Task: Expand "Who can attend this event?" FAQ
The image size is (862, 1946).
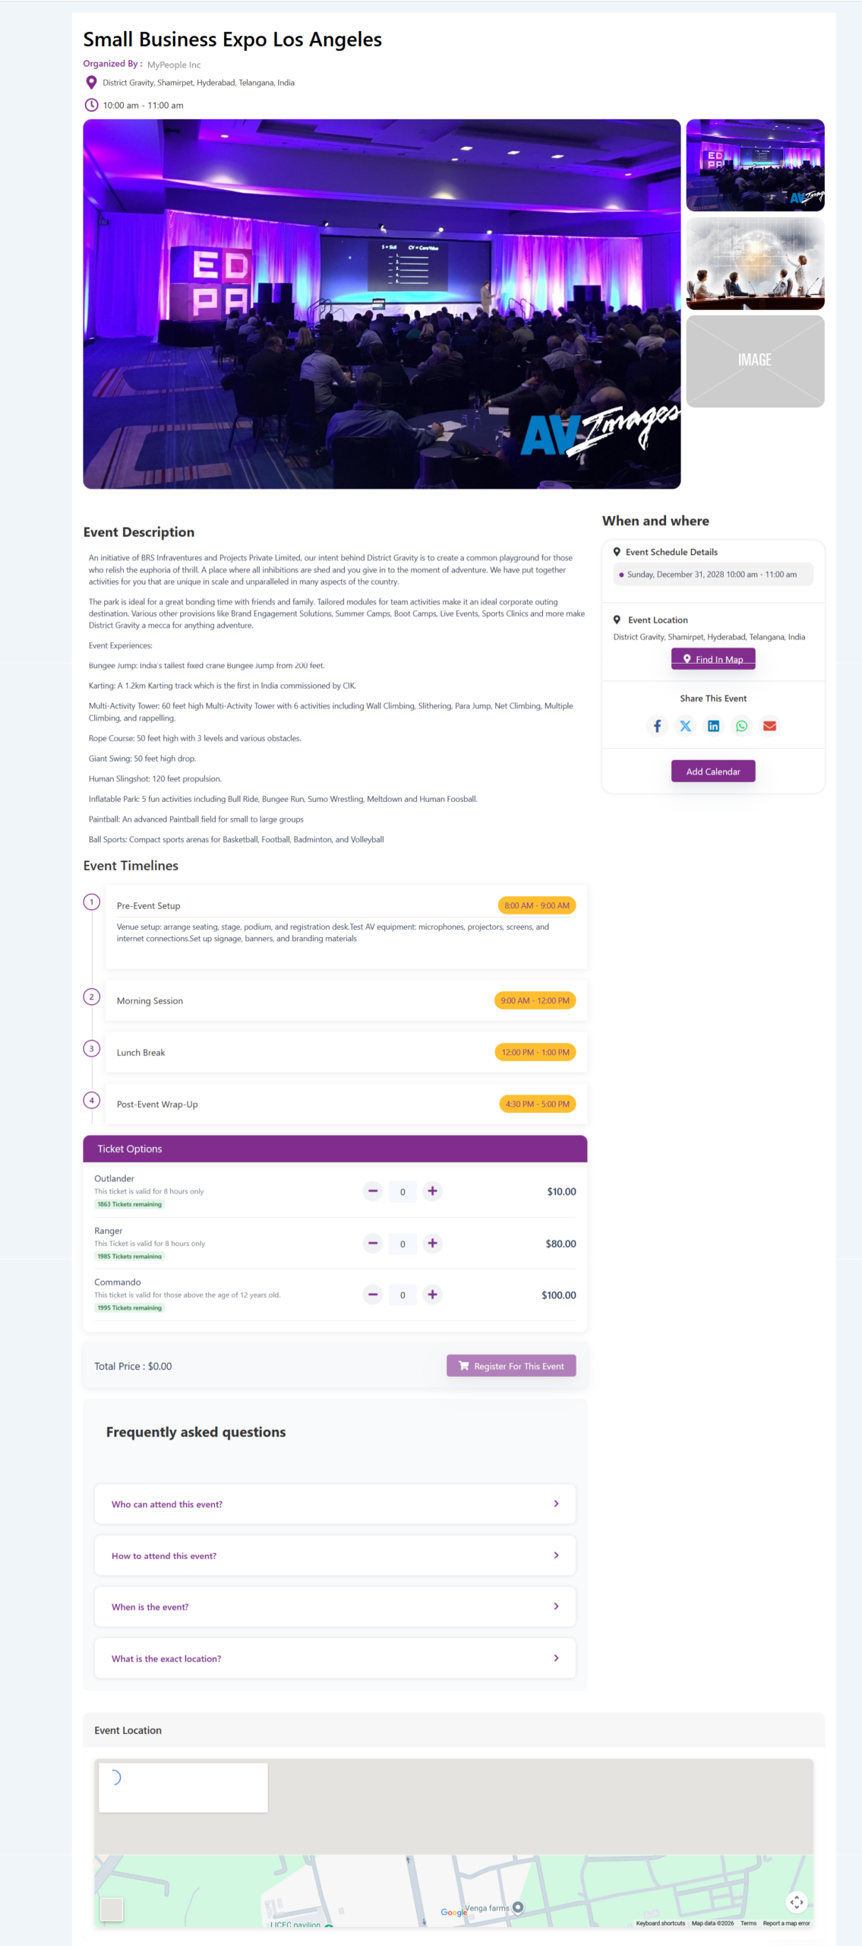Action: [x=335, y=1504]
